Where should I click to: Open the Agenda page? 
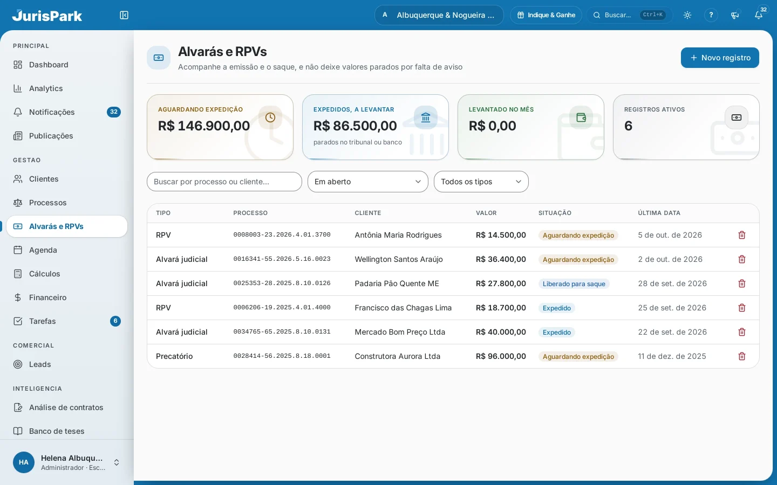[67, 250]
